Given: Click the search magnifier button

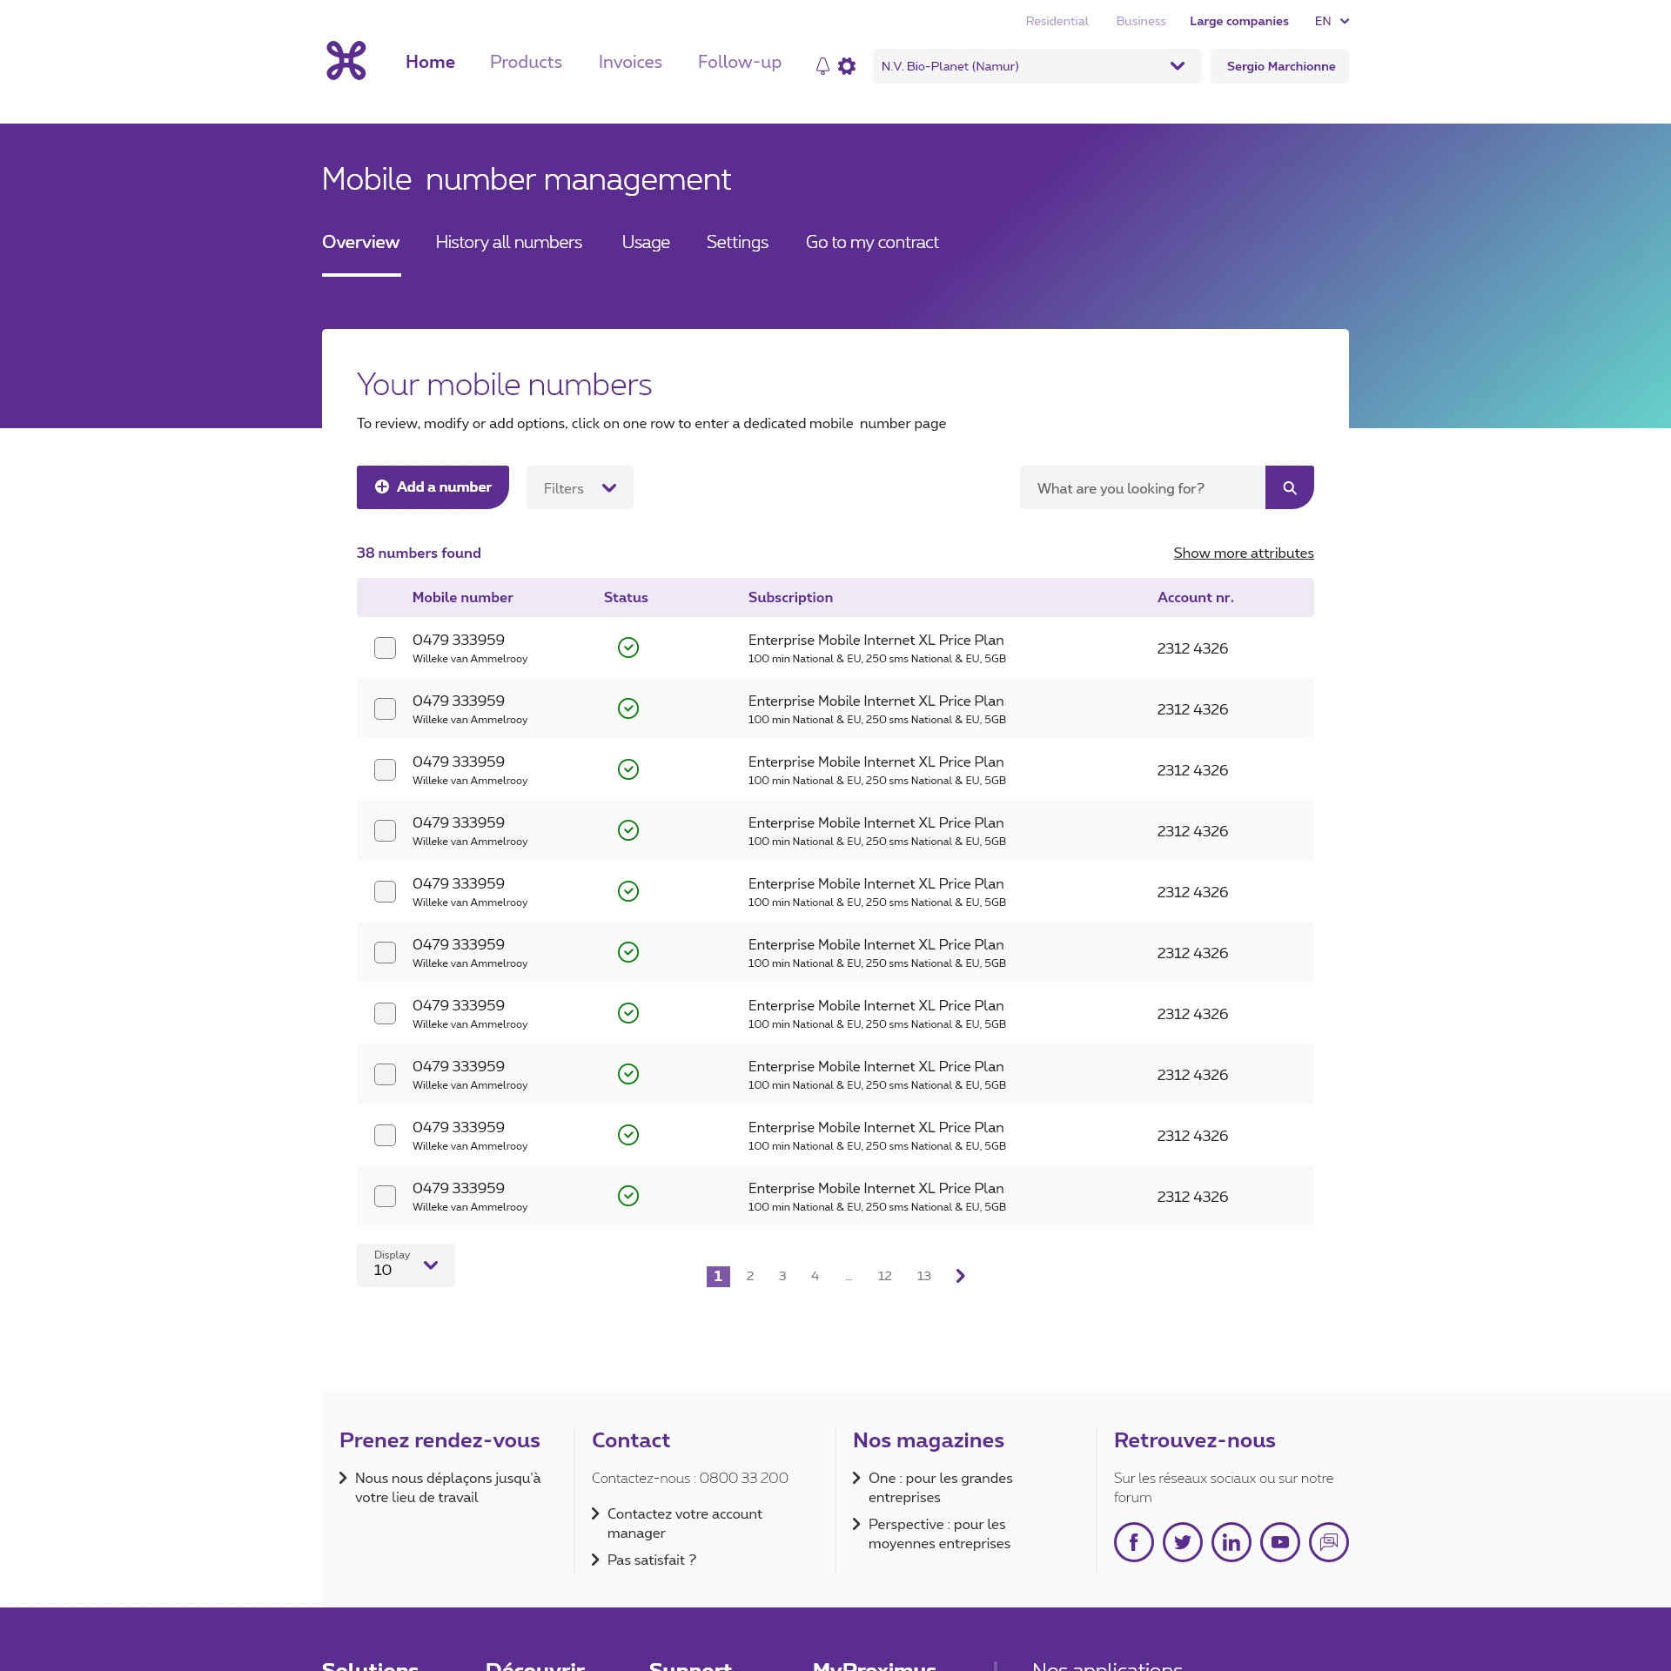Looking at the screenshot, I should 1289,487.
